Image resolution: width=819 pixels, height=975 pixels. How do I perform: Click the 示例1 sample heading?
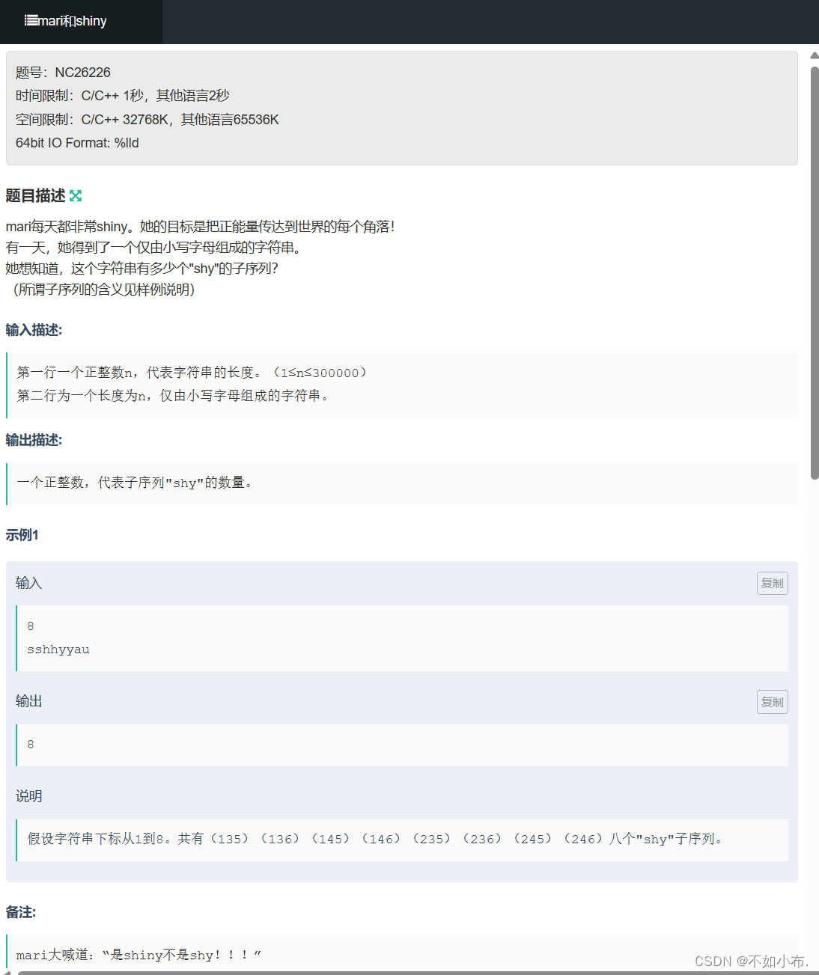pos(21,535)
